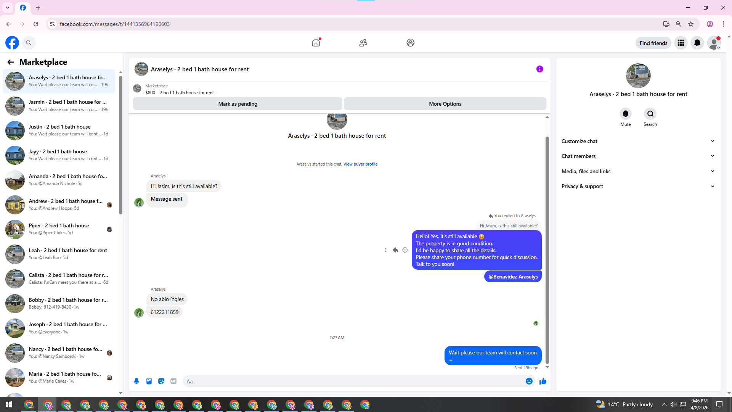
Task: Mute this conversation with bell icon
Action: [625, 114]
